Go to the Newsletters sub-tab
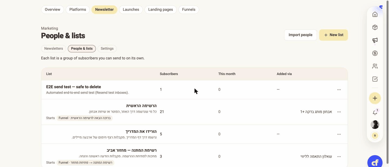389x167 pixels. coord(53,49)
